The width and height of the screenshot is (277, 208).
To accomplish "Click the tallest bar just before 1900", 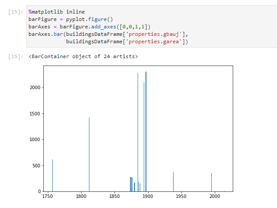I will (x=146, y=131).
